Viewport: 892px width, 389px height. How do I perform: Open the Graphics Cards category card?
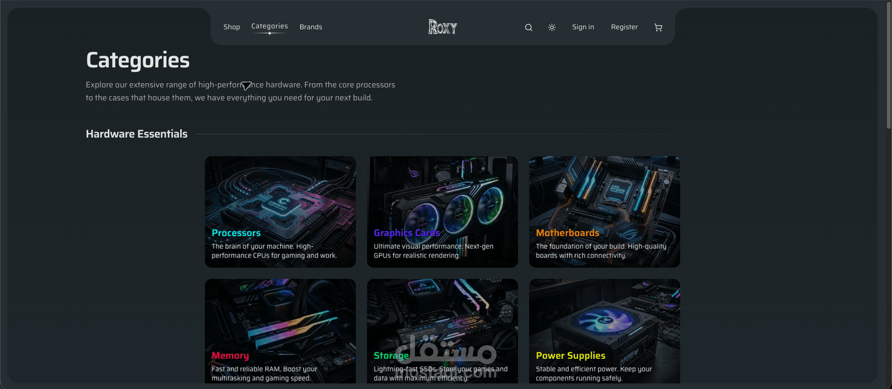point(442,212)
